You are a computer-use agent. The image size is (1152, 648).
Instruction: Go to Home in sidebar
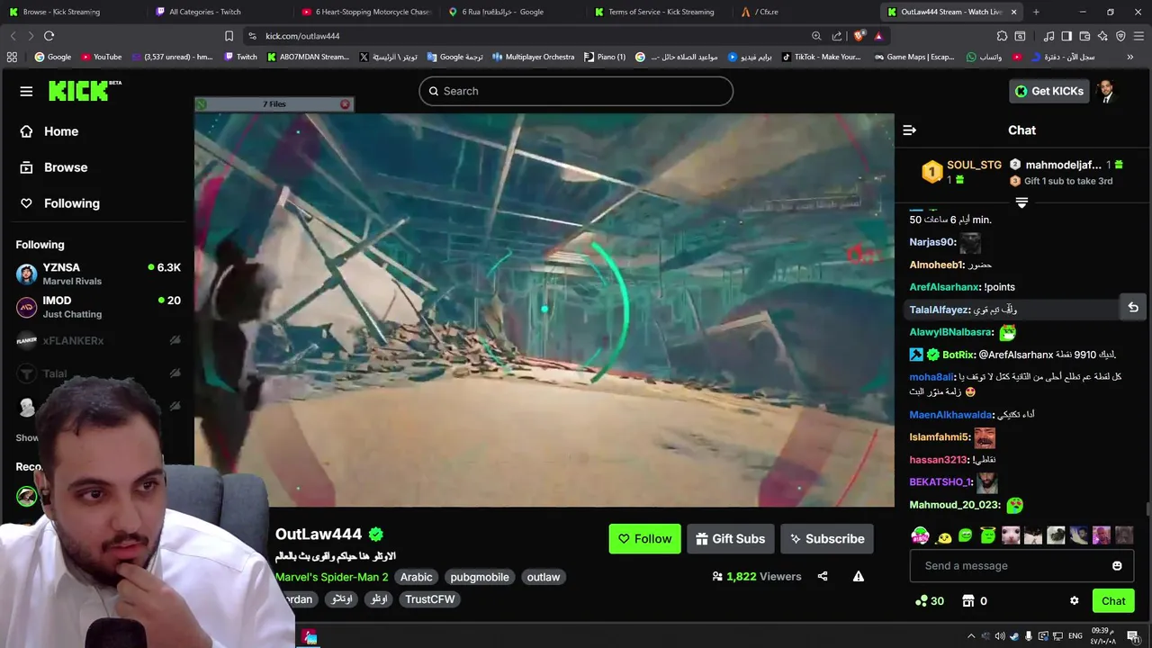click(49, 131)
